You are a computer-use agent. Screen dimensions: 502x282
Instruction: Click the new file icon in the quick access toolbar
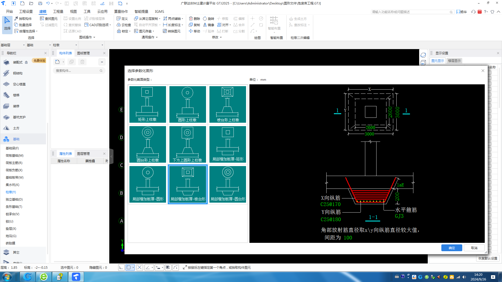[x=22, y=3]
